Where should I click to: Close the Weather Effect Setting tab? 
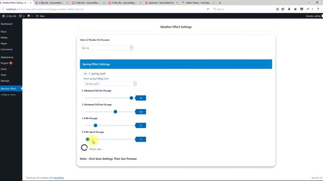(30, 3)
